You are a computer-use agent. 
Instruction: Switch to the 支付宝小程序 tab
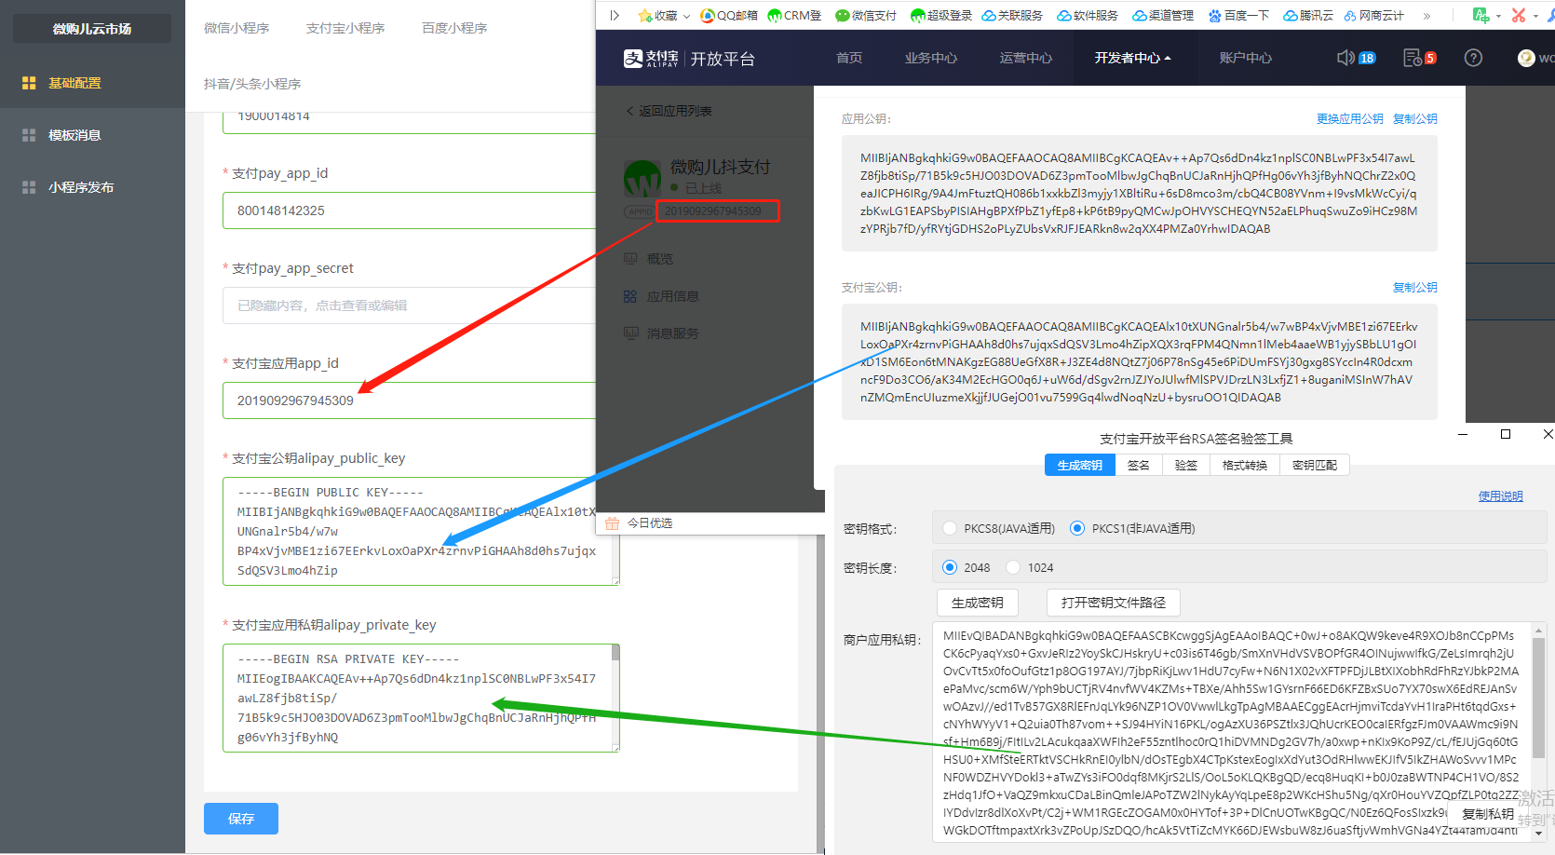tap(345, 28)
